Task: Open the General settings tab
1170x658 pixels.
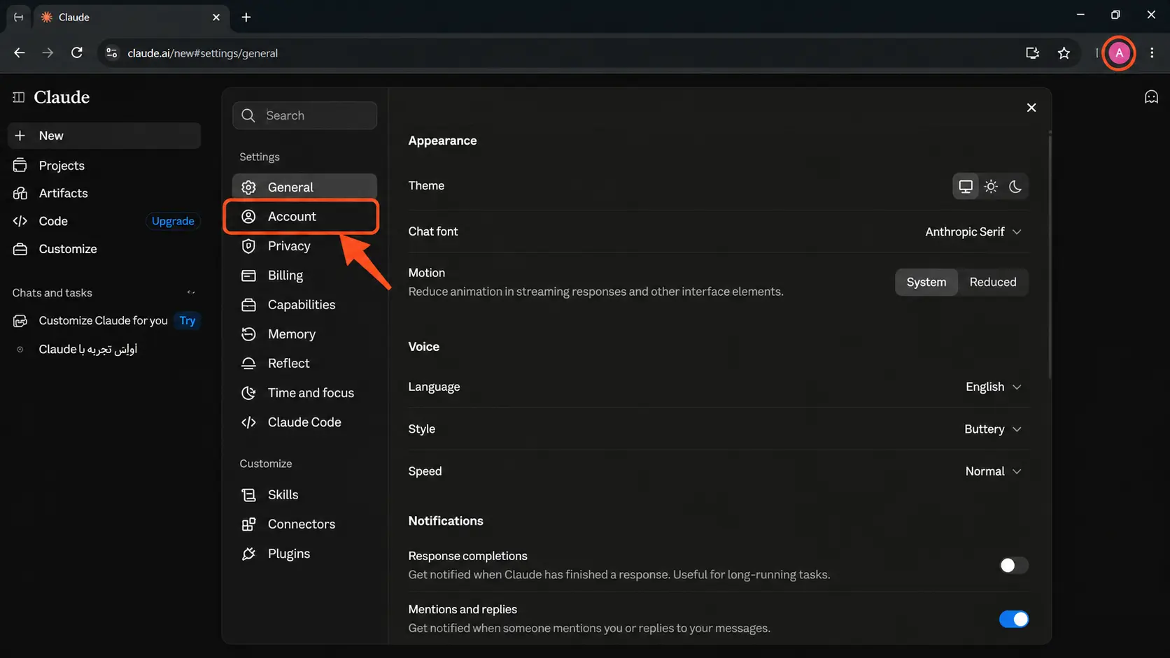Action: (x=304, y=187)
